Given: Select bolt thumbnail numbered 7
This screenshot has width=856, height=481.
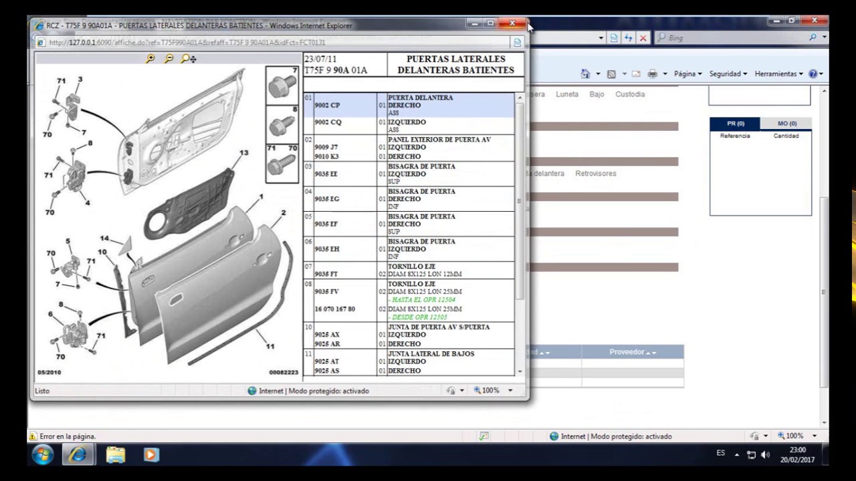Looking at the screenshot, I should point(282,85).
